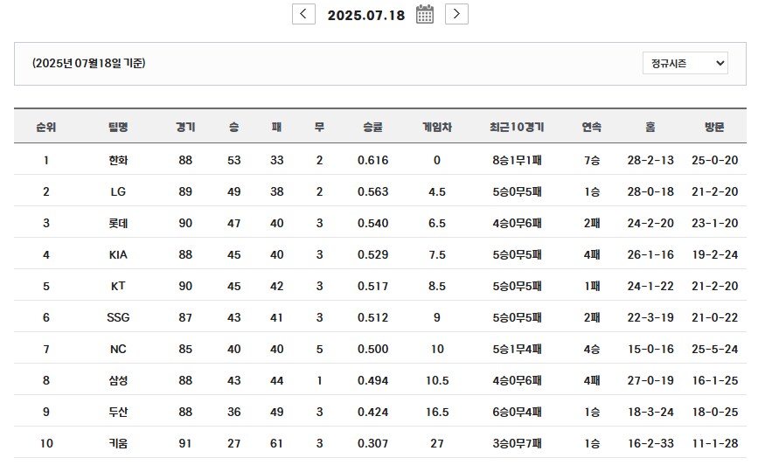This screenshot has width=758, height=465.
Task: Go to the previous date with left arrow
Action: point(303,14)
